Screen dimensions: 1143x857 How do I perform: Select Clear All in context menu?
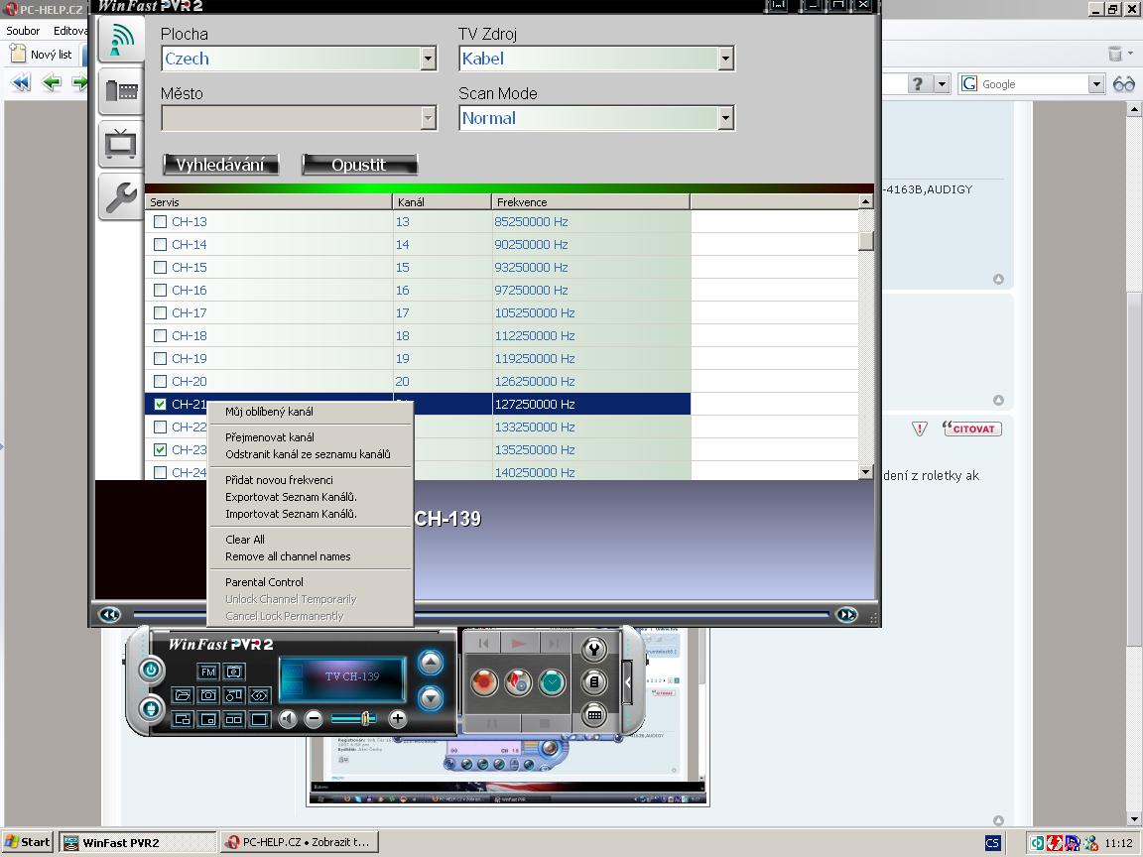click(245, 540)
